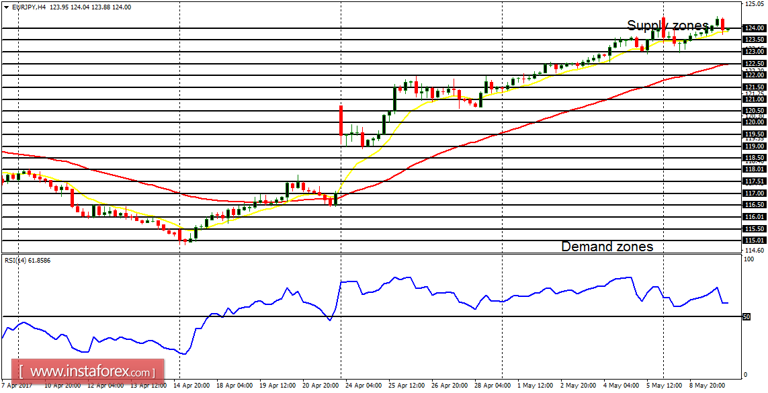Click the RSI scale value 100
Image resolution: width=768 pixels, height=393 pixels.
(749, 259)
